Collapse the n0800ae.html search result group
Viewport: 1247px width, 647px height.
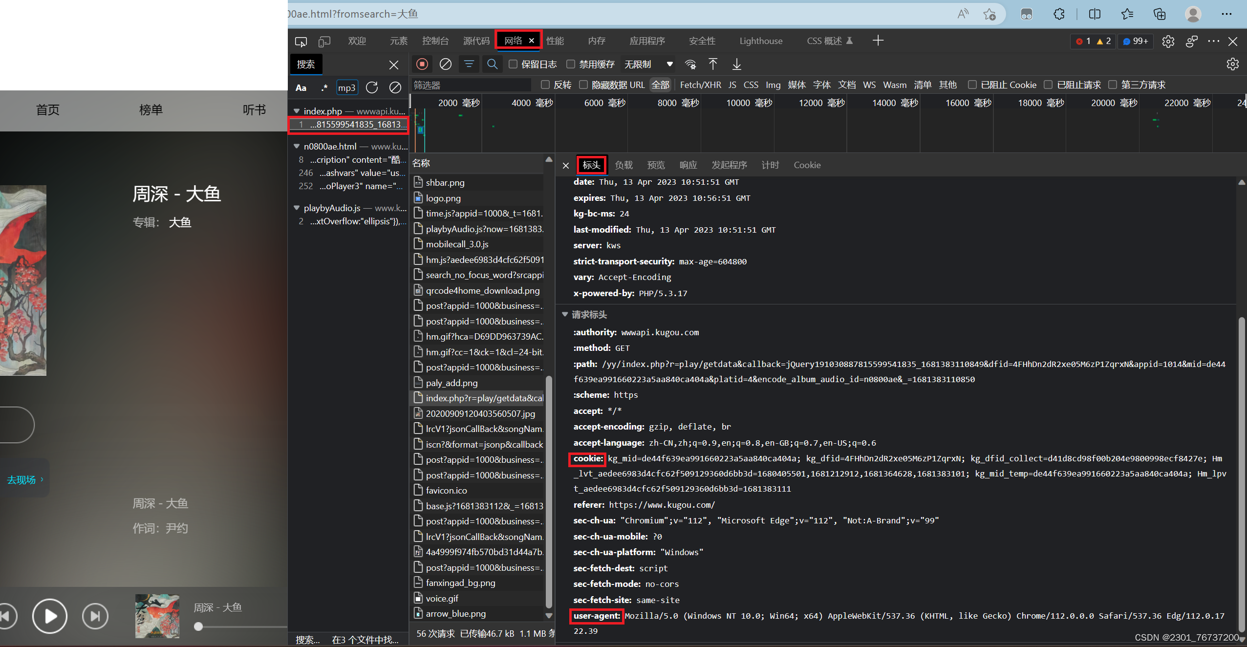[297, 146]
